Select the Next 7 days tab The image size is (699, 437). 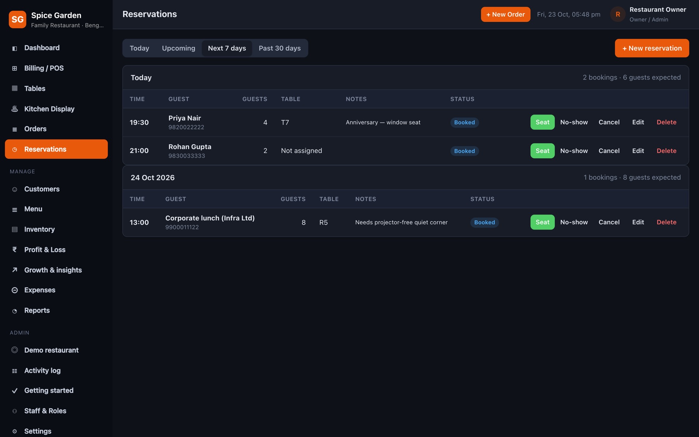[x=227, y=48]
